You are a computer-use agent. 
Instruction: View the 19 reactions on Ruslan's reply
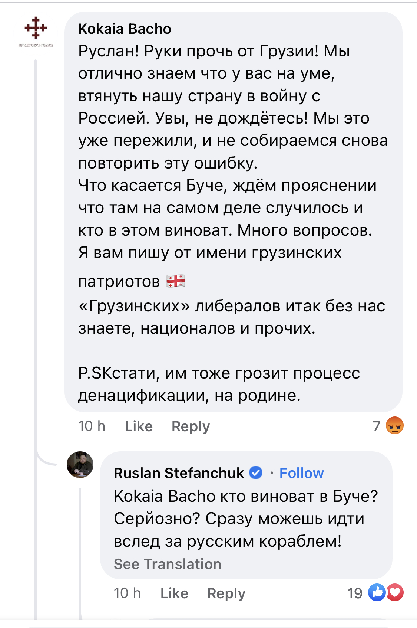click(x=355, y=593)
